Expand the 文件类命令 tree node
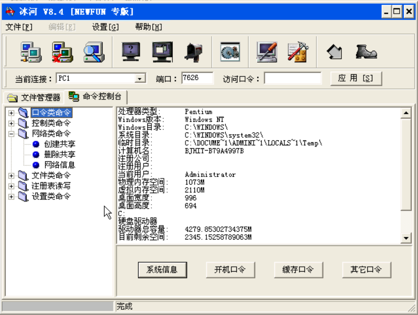The image size is (418, 315). 11,175
